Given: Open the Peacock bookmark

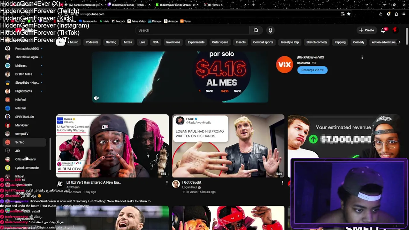Looking at the screenshot, I should tap(118, 21).
